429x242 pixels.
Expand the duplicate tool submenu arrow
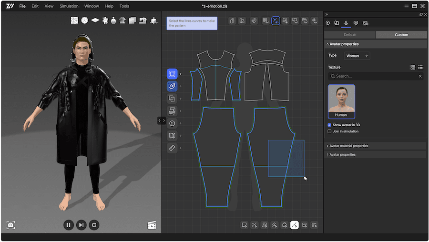pyautogui.click(x=181, y=99)
